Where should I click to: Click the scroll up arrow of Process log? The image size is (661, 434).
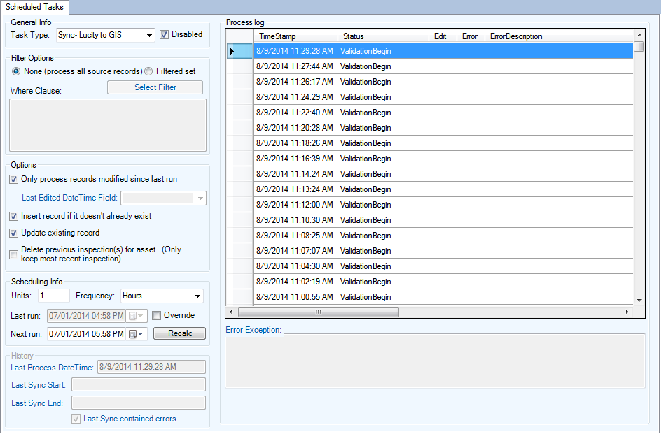point(639,34)
